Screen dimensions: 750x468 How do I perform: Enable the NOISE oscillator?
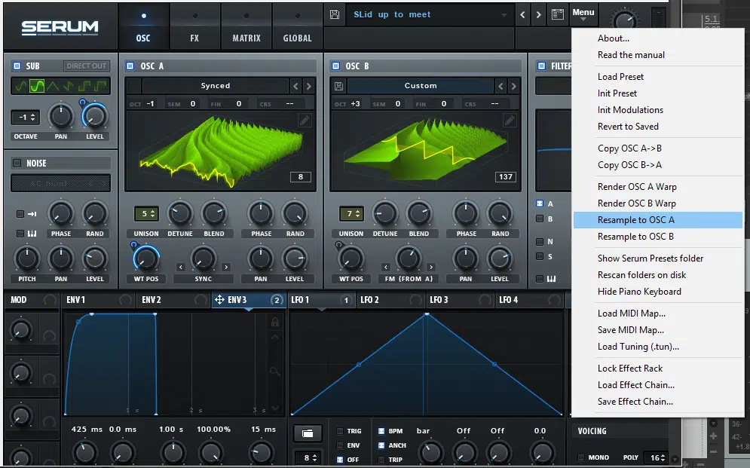[x=17, y=163]
